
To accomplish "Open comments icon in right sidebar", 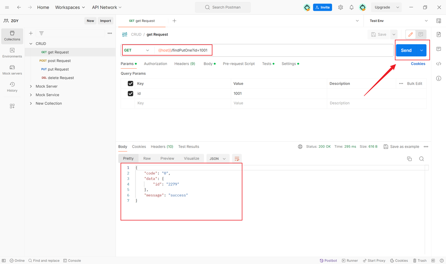I will tap(439, 49).
